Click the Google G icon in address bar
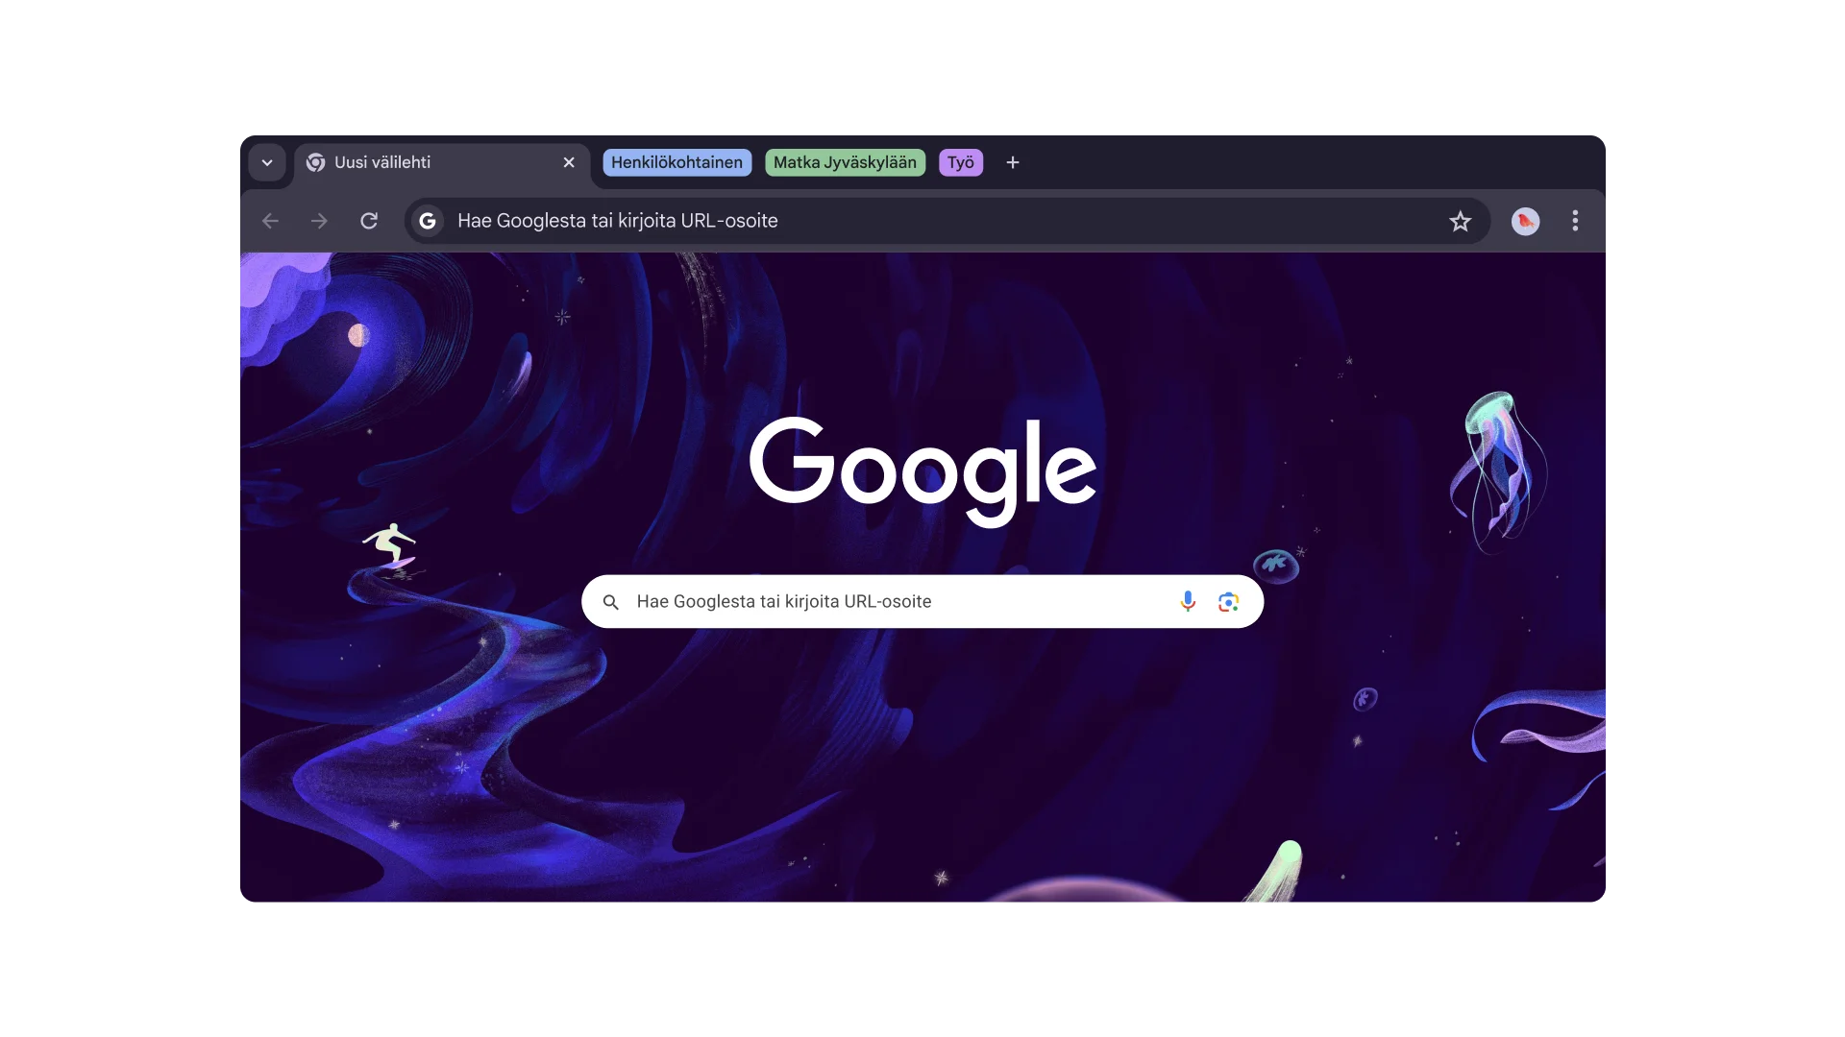 428,222
